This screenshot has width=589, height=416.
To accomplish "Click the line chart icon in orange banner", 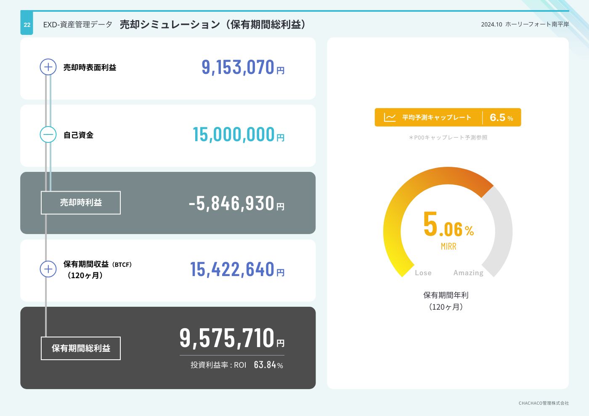I will (x=390, y=118).
